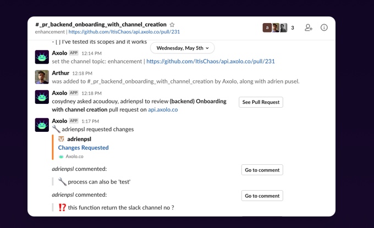Click the Arthur sender name
This screenshot has width=374, height=228.
click(61, 73)
